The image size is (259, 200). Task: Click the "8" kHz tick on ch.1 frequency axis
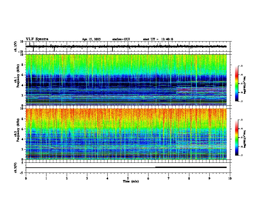[23, 65]
